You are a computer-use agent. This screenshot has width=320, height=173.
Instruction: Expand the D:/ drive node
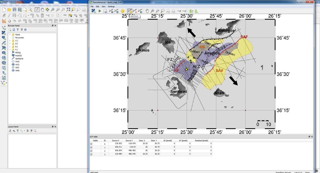click(x=10, y=44)
